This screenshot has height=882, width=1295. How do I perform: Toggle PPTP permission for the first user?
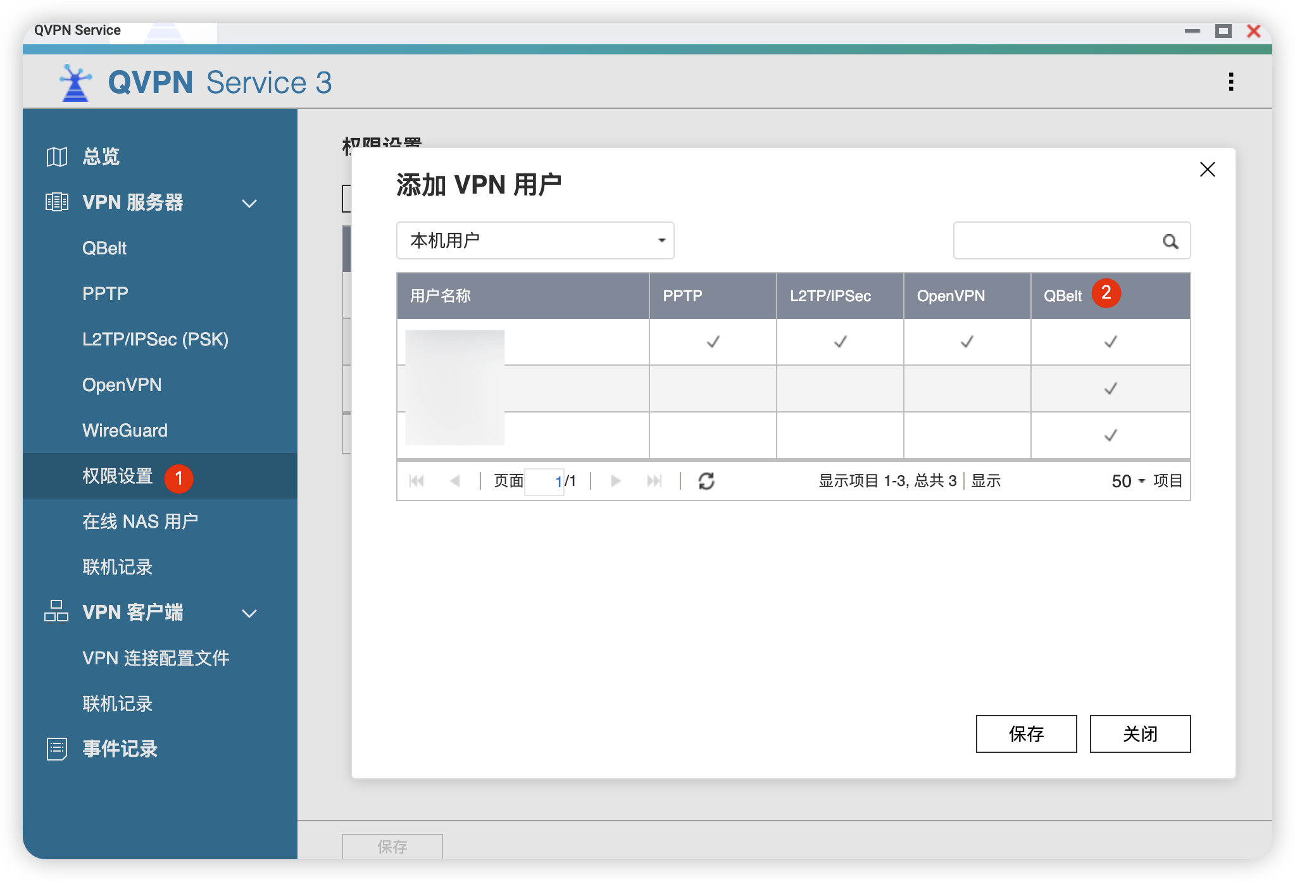(x=713, y=342)
